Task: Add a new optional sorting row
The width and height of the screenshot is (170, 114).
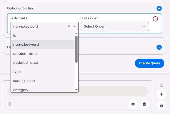Action: point(159,8)
